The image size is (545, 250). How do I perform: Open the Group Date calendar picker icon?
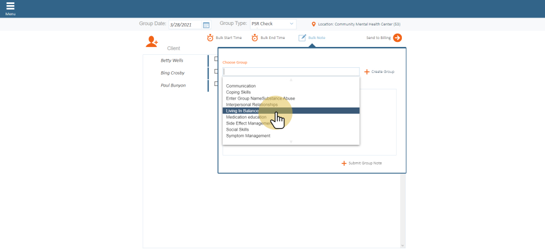(x=206, y=25)
